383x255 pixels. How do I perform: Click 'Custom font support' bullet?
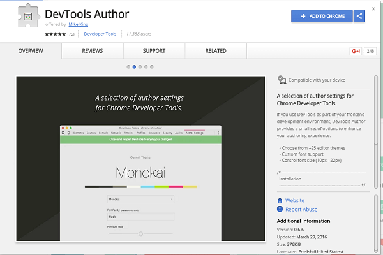[301, 154]
